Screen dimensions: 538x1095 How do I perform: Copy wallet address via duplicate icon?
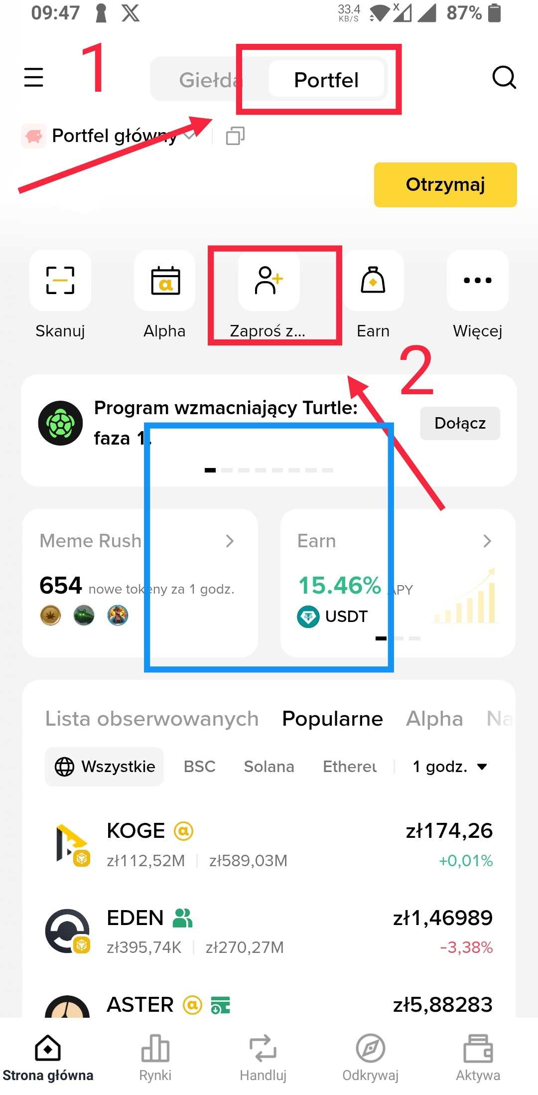pos(235,136)
